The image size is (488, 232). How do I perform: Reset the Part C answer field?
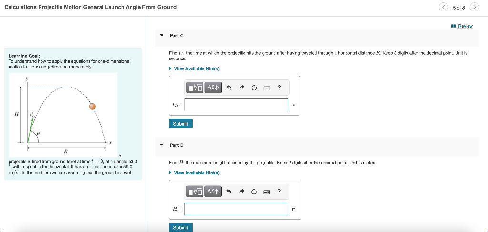click(254, 88)
